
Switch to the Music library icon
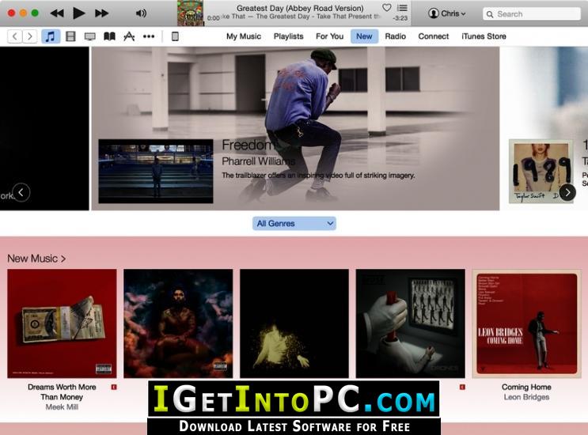[x=51, y=36]
